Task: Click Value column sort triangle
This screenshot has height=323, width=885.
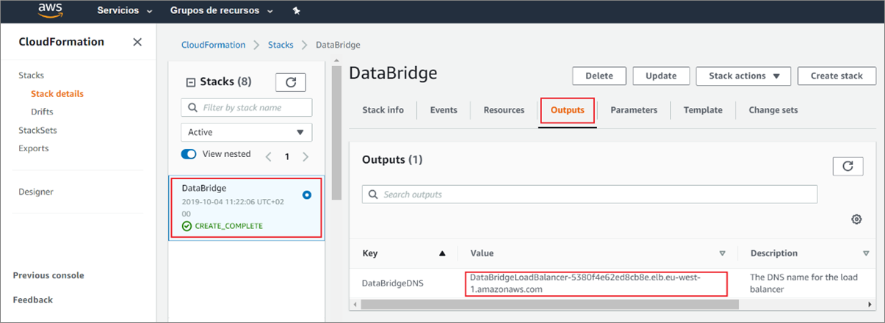Action: pyautogui.click(x=722, y=253)
